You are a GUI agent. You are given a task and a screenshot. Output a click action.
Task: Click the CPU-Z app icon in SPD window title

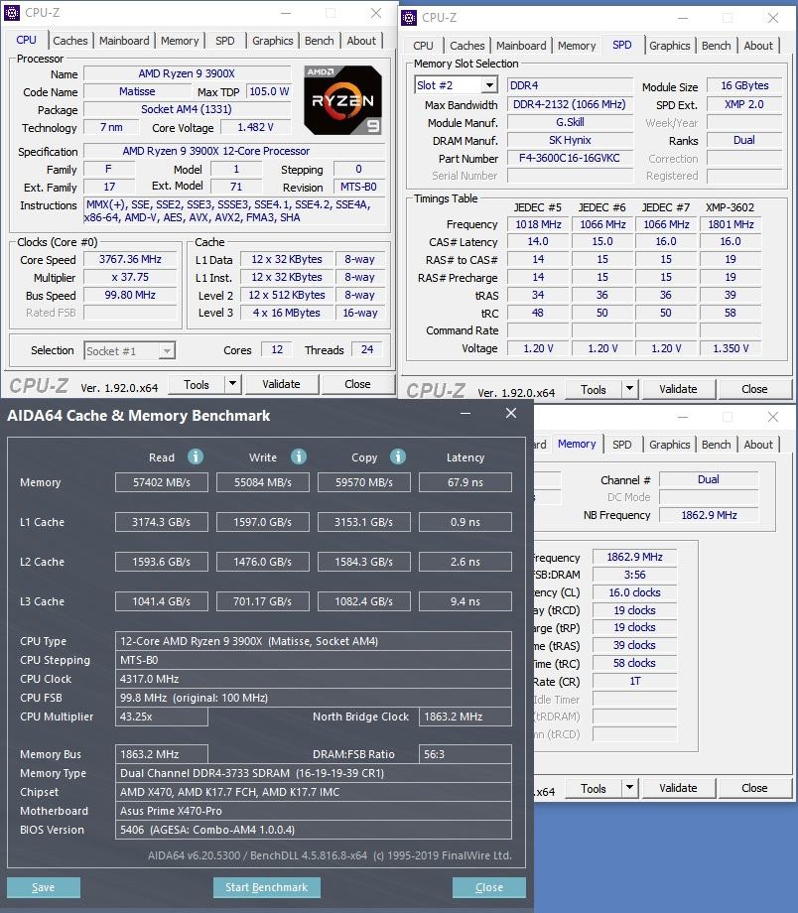point(409,18)
